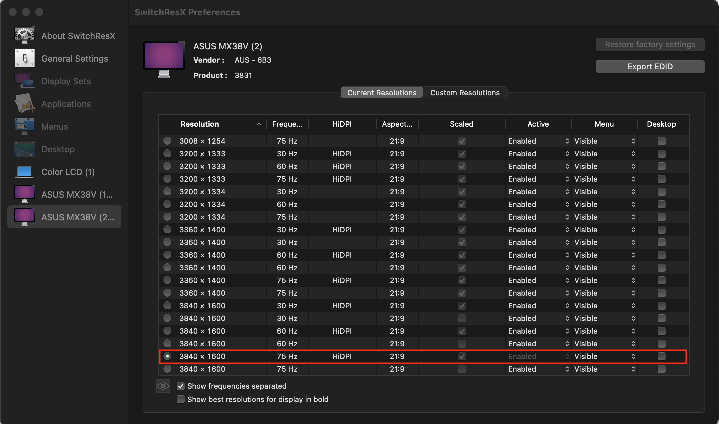
Task: Click the Applications sidebar icon
Action: pyautogui.click(x=24, y=103)
